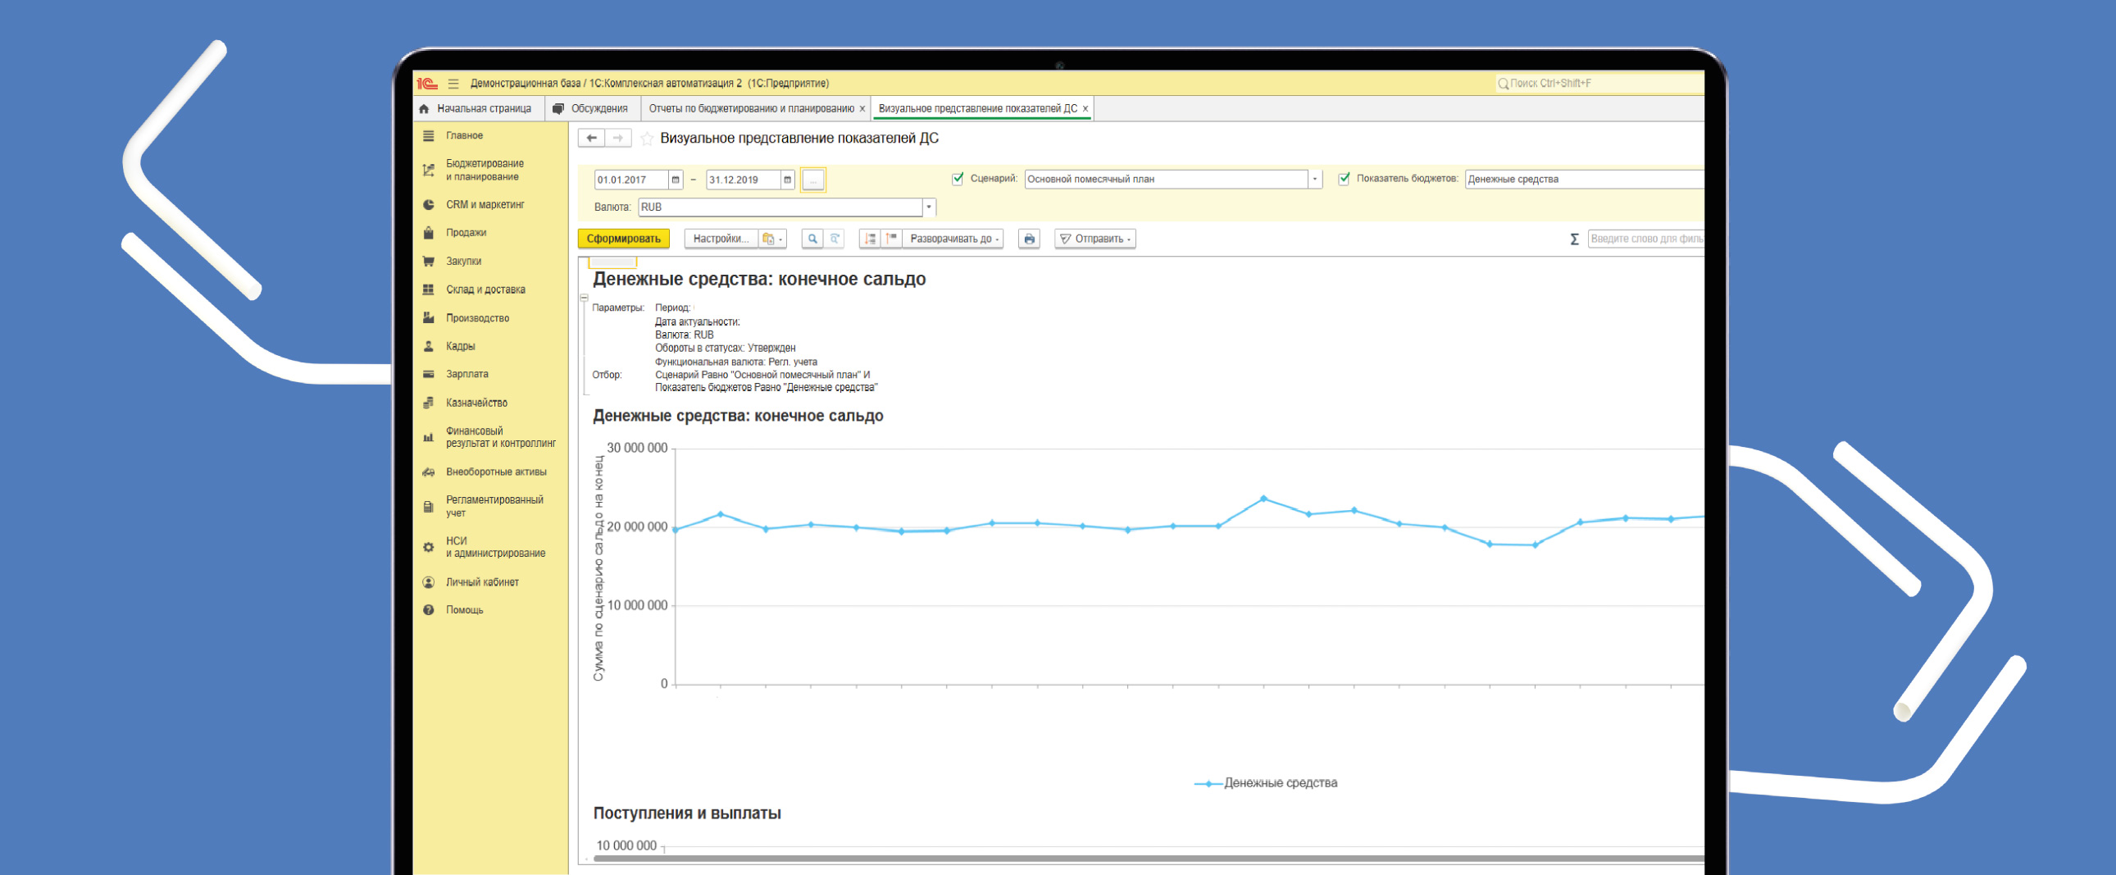Expand the Сценарий dropdown arrow
Viewport: 2116px width, 875px height.
[1314, 179]
